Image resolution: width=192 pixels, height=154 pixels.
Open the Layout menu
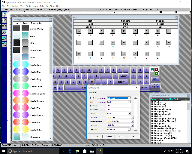click(36, 6)
